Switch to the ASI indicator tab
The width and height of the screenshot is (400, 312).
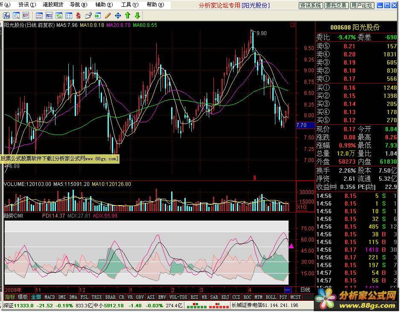pos(151,297)
